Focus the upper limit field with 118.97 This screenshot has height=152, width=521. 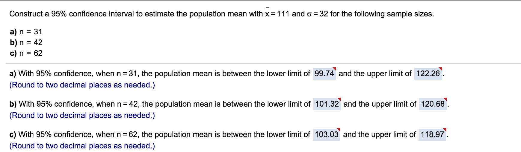[x=432, y=134]
